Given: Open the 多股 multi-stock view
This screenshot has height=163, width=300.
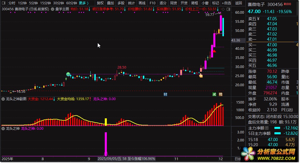Looking at the screenshot, I should pos(121,3).
